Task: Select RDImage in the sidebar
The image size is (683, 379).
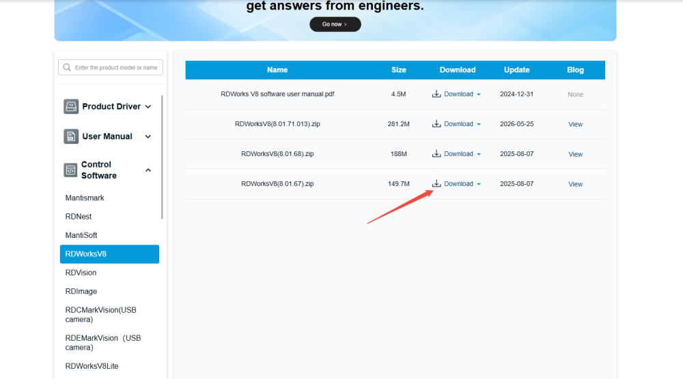Action: [x=81, y=291]
